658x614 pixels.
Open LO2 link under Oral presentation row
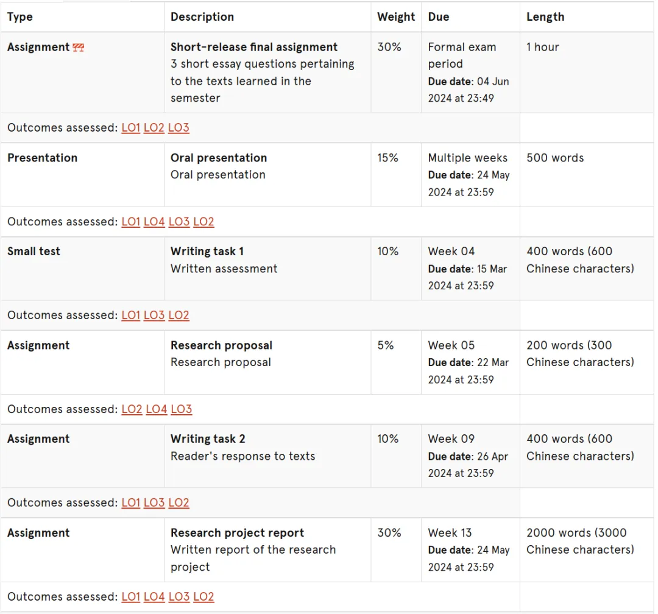(x=203, y=222)
